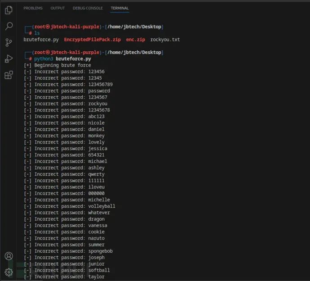Switch to the OUTPUT tab
The height and width of the screenshot is (281, 310).
(58, 8)
